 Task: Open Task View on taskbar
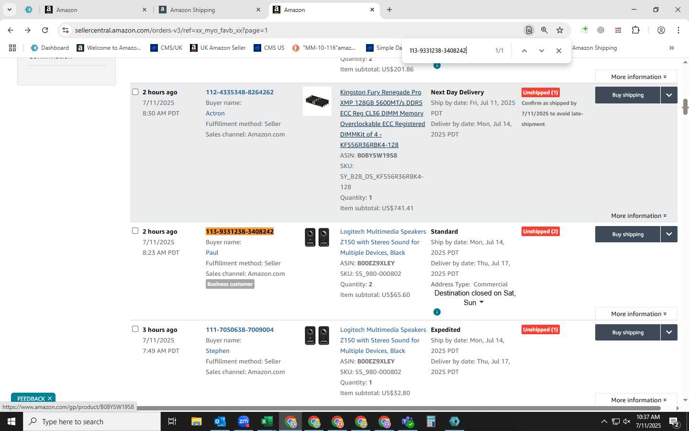tap(172, 421)
